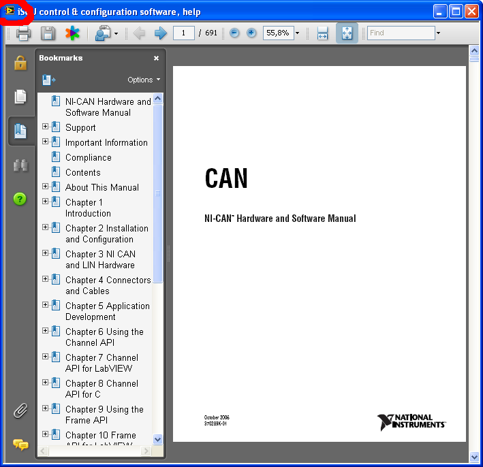483x467 pixels.
Task: Select Chapter 5 Application Development text
Action: pyautogui.click(x=108, y=311)
